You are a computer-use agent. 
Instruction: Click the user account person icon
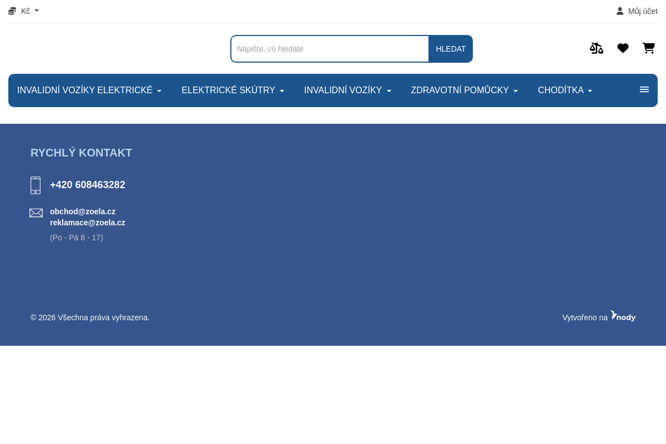coord(620,11)
